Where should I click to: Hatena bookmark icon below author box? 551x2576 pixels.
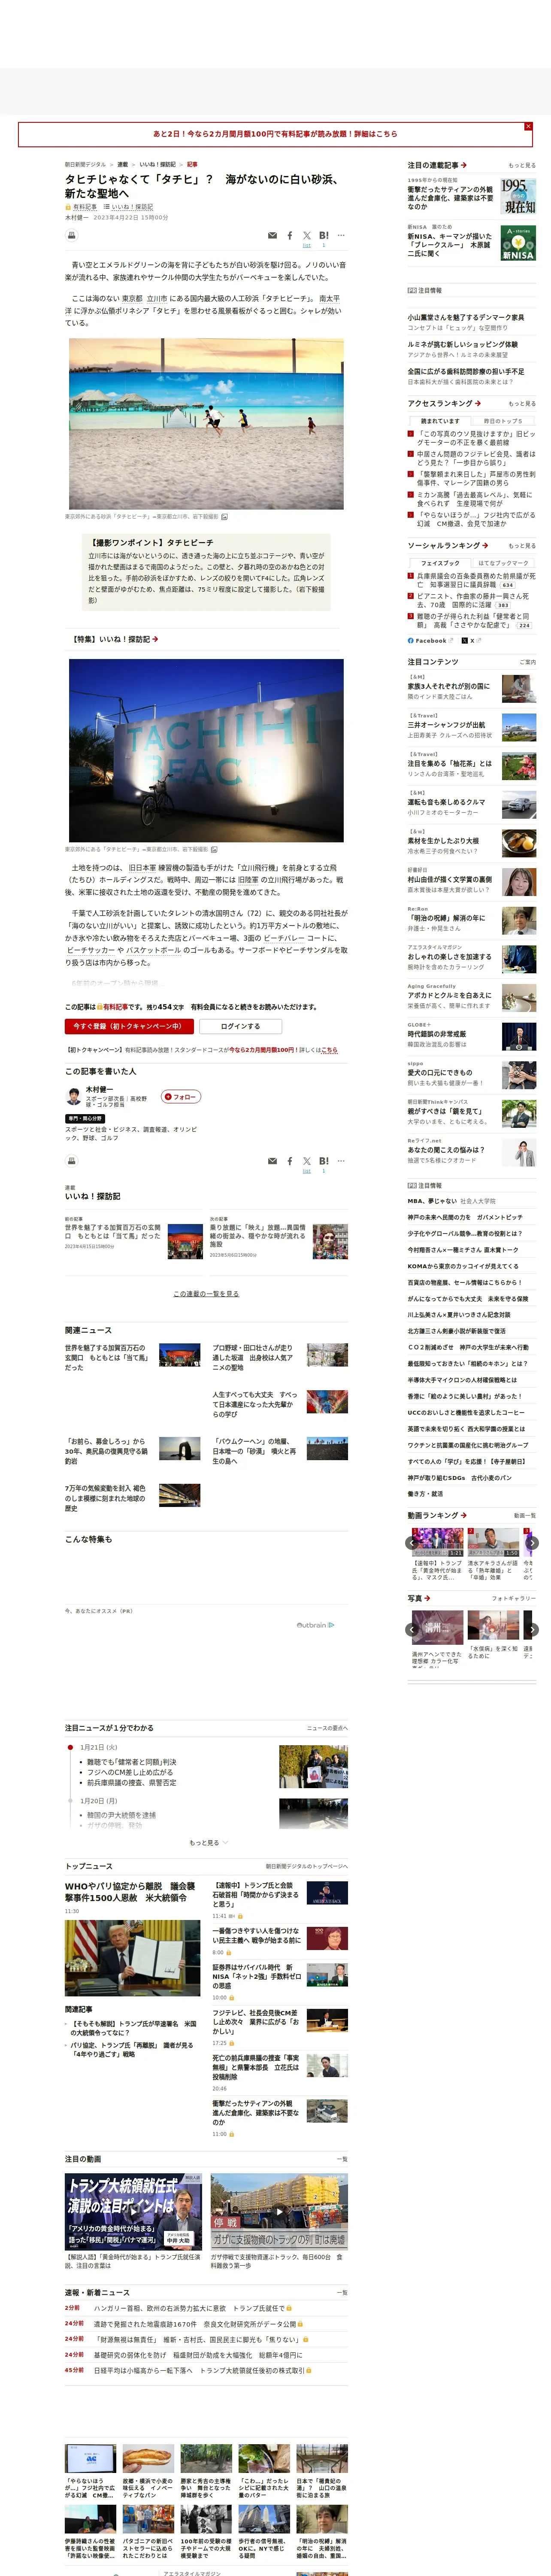pos(324,1161)
